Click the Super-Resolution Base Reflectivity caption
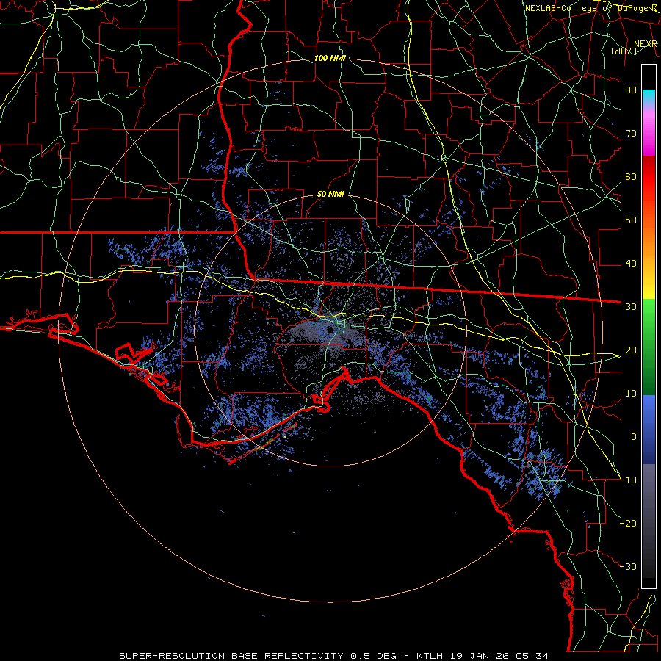Image resolution: width=661 pixels, height=661 pixels. coord(334,656)
